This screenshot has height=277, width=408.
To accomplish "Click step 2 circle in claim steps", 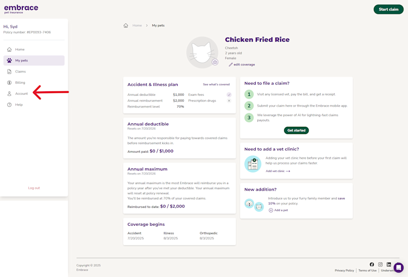I will pyautogui.click(x=249, y=106).
